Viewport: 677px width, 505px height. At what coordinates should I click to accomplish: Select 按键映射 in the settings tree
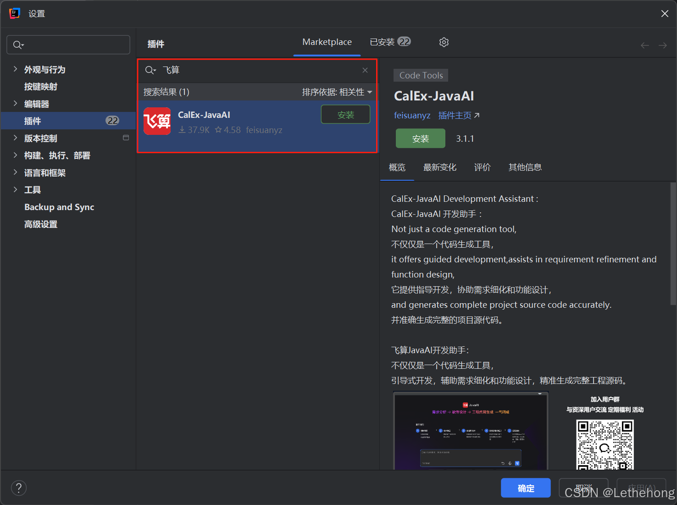pyautogui.click(x=41, y=87)
